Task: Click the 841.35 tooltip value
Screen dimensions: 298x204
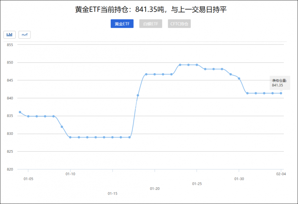Action: click(x=278, y=85)
